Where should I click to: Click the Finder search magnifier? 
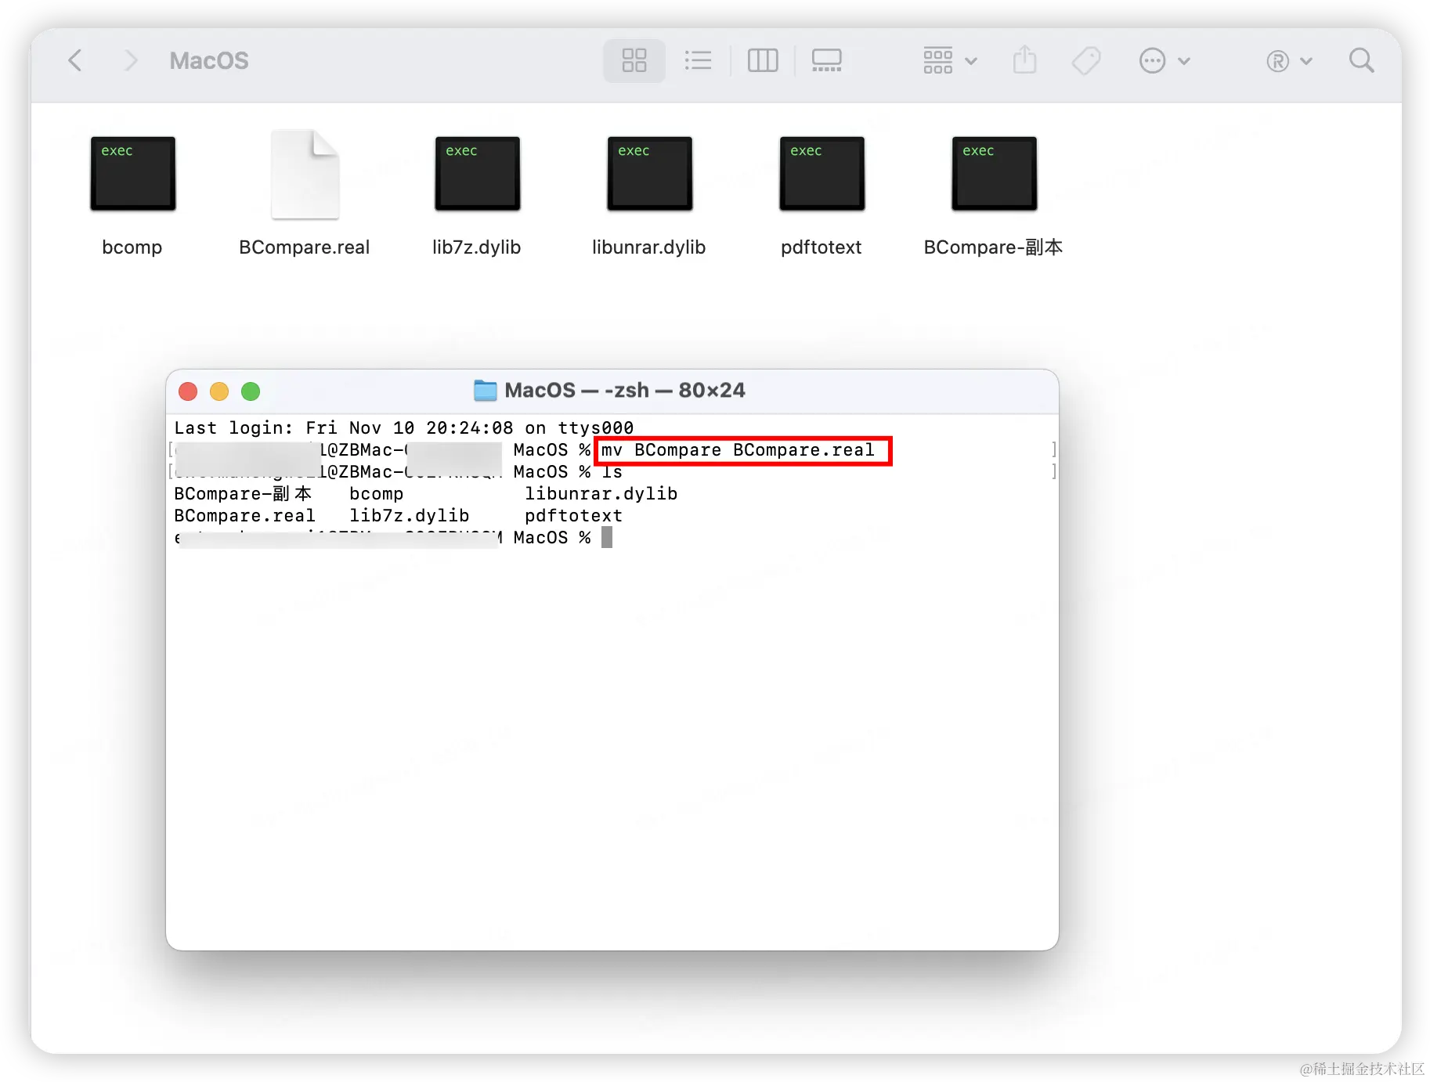point(1362,60)
